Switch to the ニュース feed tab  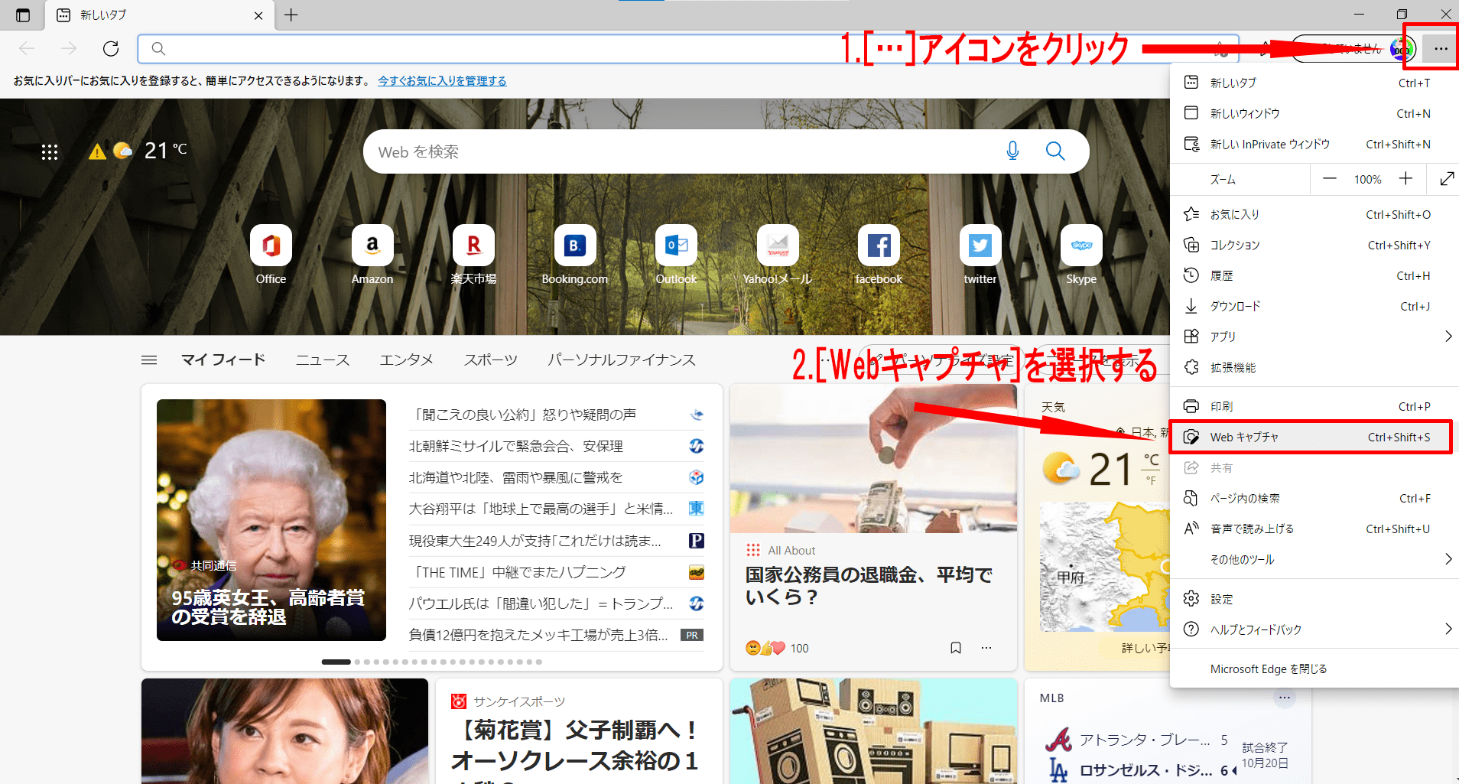tap(322, 359)
